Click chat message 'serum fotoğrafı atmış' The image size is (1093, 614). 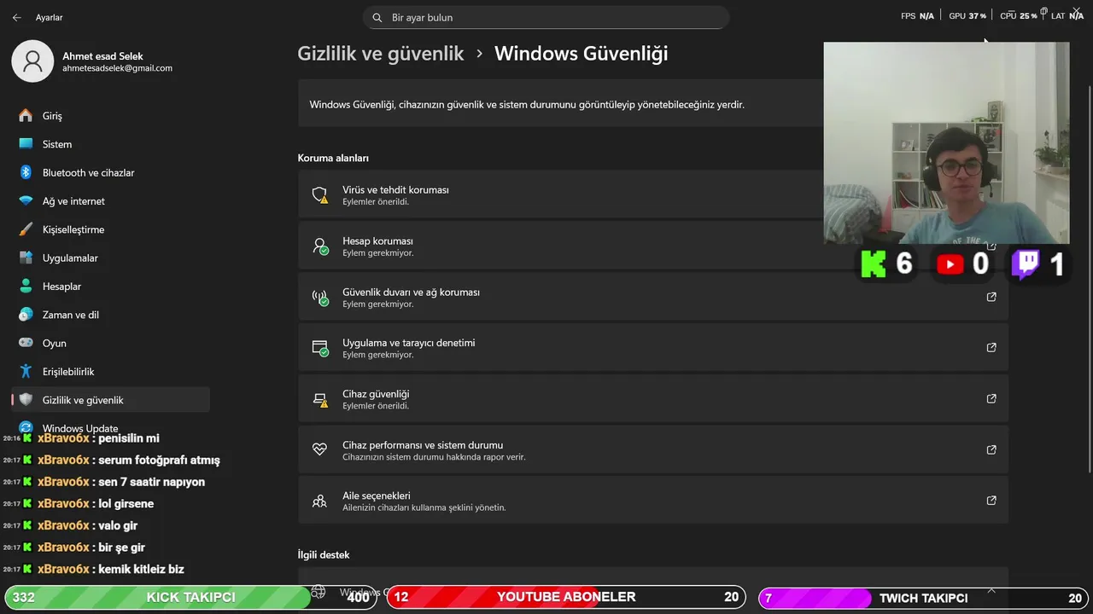pos(159,460)
